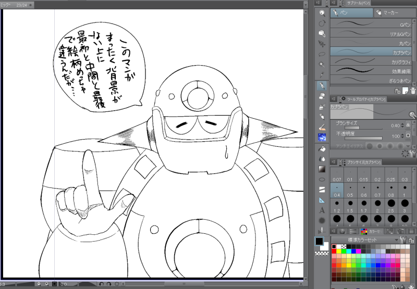This screenshot has height=289, width=417.
Task: Choose the カリグラフィ sub tool
Action: pos(371,61)
